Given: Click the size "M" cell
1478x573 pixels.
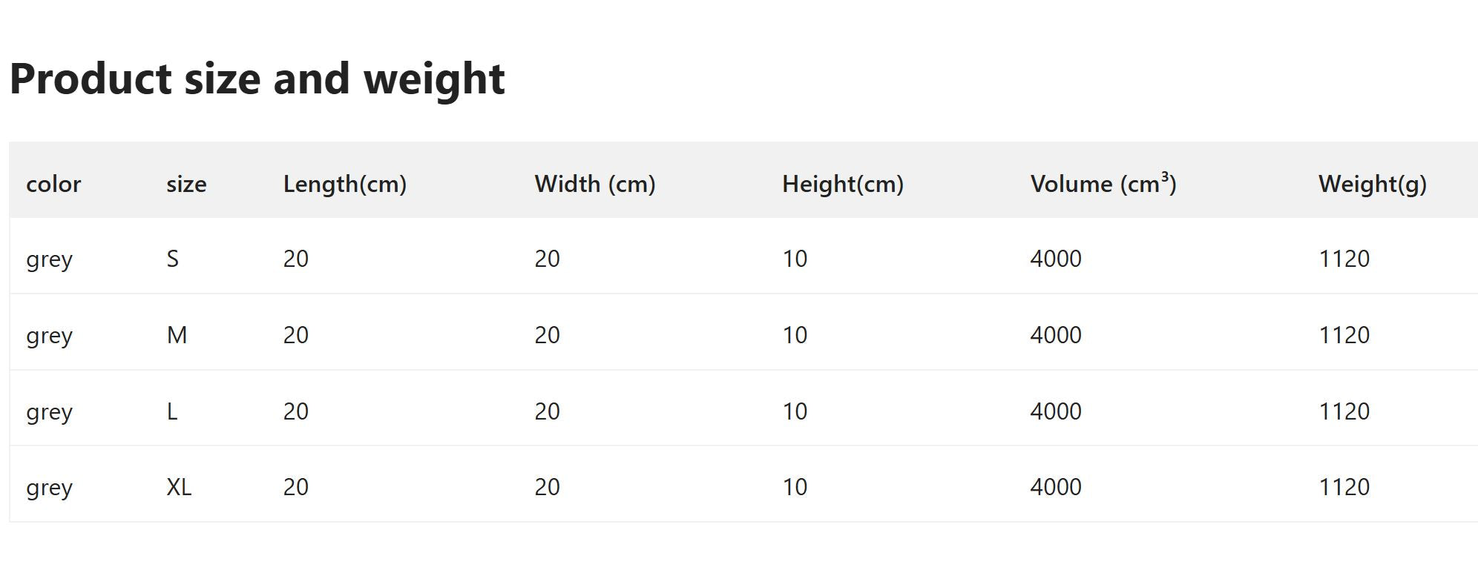Looking at the screenshot, I should pyautogui.click(x=177, y=335).
